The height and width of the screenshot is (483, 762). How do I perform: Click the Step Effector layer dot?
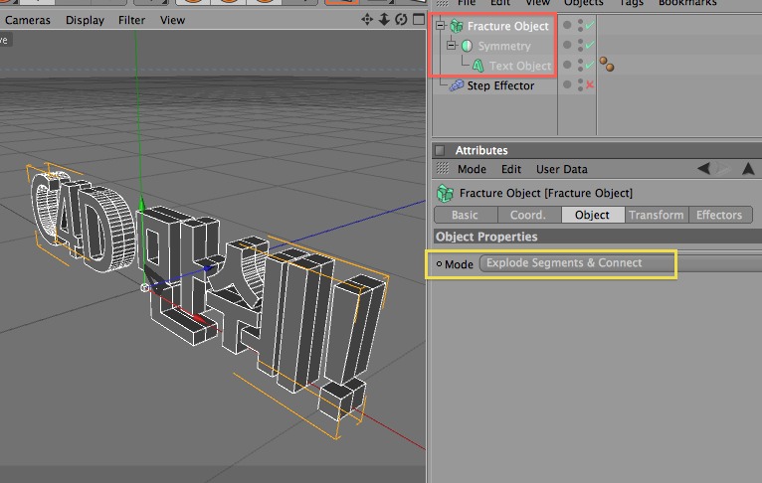point(567,84)
